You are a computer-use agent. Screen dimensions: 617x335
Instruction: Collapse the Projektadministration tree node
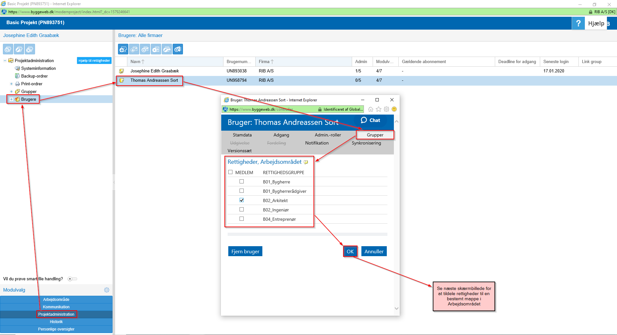click(x=5, y=61)
